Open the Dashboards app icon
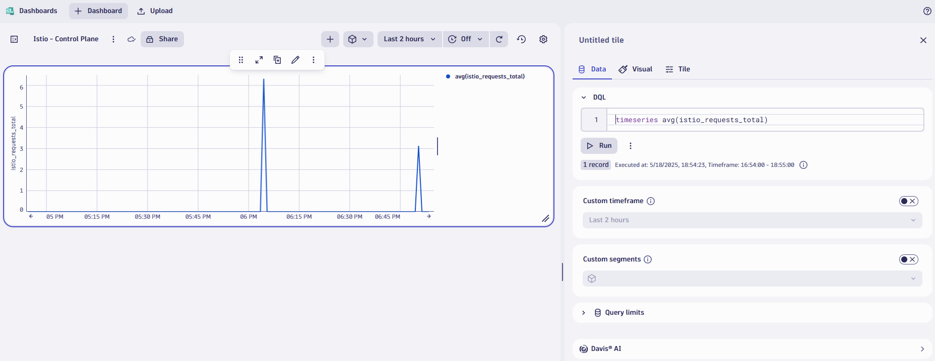 (x=10, y=11)
